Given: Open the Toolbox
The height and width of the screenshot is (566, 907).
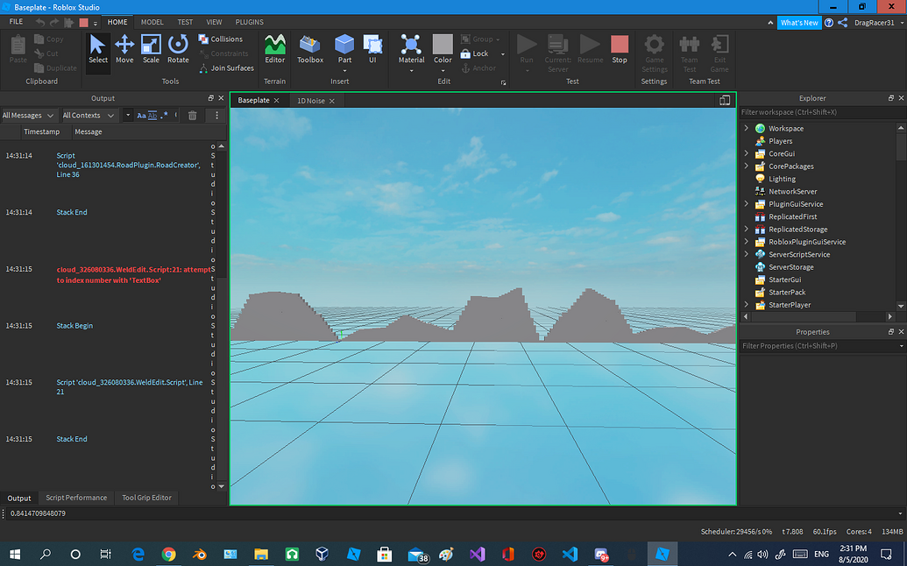Looking at the screenshot, I should [x=309, y=50].
